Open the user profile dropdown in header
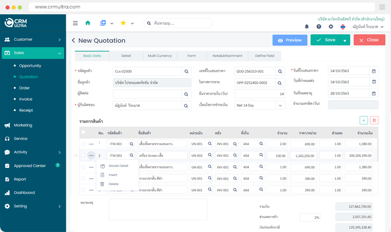The image size is (391, 232). [368, 26]
